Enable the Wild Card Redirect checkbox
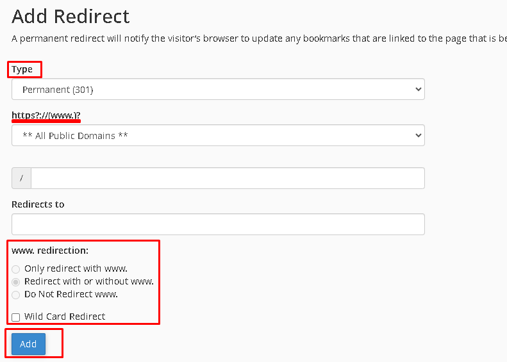Viewport: 507px width, 362px height. pyautogui.click(x=15, y=317)
